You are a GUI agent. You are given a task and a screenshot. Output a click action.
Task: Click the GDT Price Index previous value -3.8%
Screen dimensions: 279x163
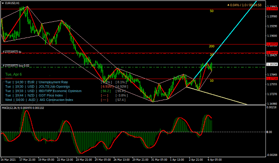point(121,96)
